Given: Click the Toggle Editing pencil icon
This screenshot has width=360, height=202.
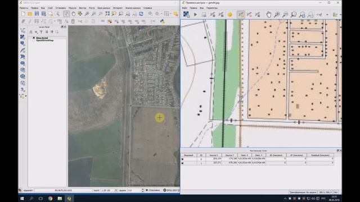Looking at the screenshot, I should 30,21.
